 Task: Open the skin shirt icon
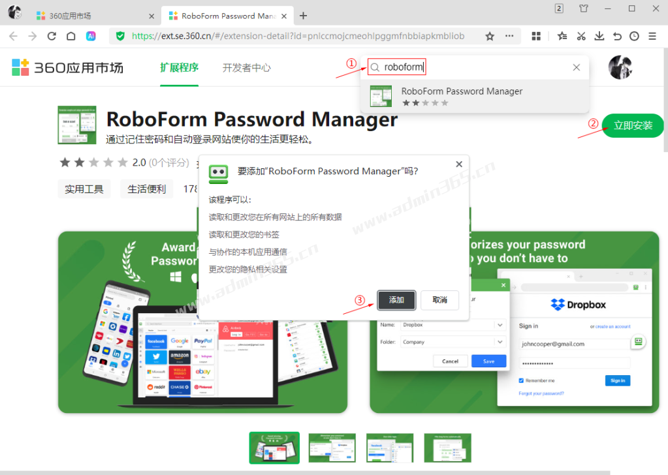coord(584,8)
